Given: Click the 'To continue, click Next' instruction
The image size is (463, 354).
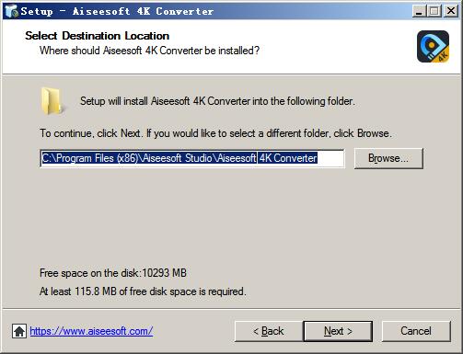Looking at the screenshot, I should point(215,133).
